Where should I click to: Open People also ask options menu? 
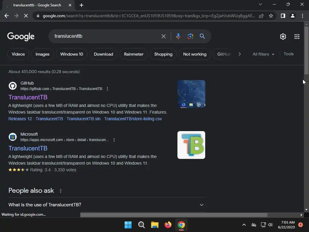[61, 191]
